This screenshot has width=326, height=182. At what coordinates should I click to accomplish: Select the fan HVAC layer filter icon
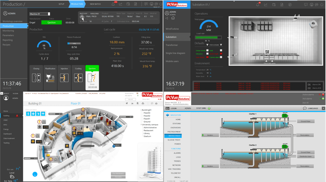tap(33, 114)
